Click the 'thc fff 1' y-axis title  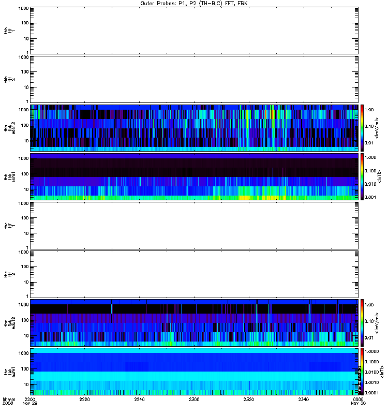[9, 226]
